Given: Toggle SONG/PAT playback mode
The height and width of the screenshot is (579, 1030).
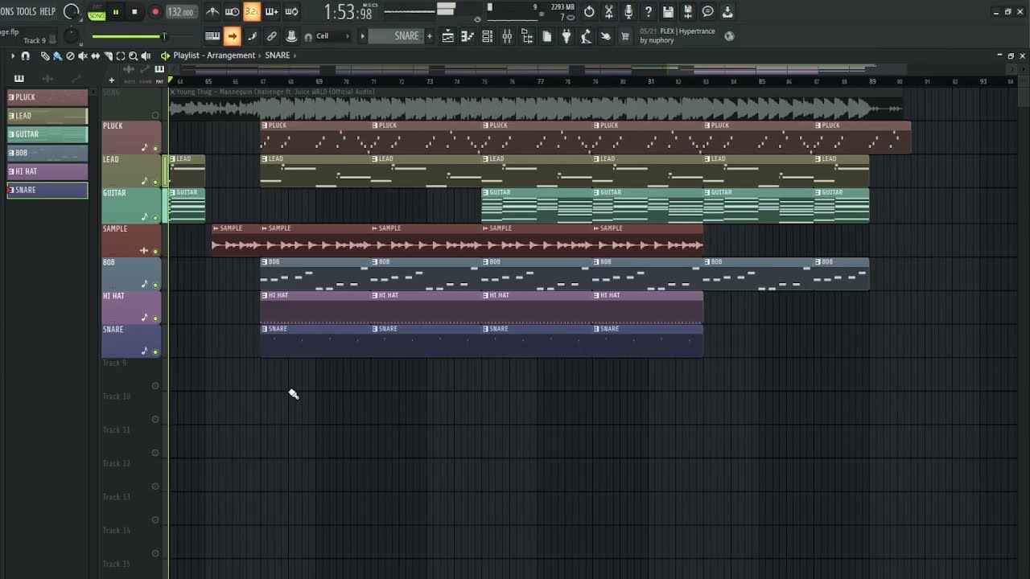Looking at the screenshot, I should pos(97,12).
